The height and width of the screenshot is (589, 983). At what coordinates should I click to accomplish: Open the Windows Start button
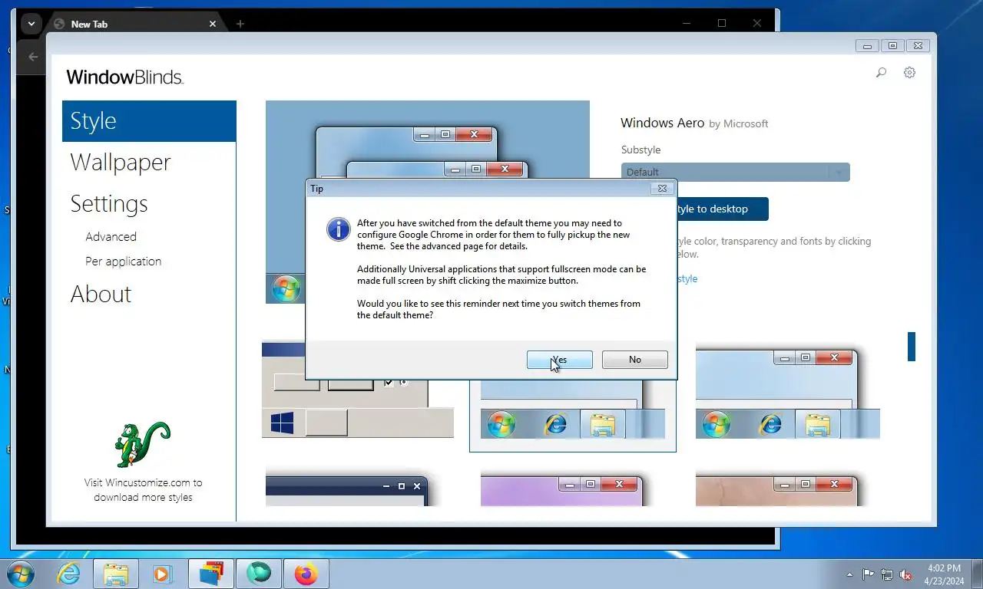pos(20,574)
